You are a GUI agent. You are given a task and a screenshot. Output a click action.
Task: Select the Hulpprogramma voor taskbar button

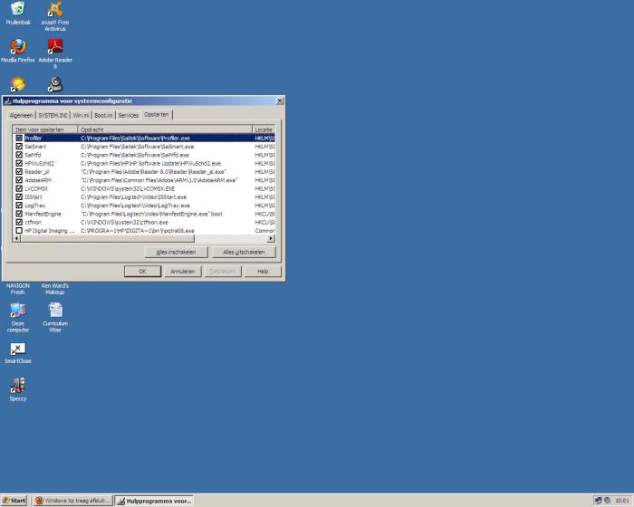pos(154,501)
